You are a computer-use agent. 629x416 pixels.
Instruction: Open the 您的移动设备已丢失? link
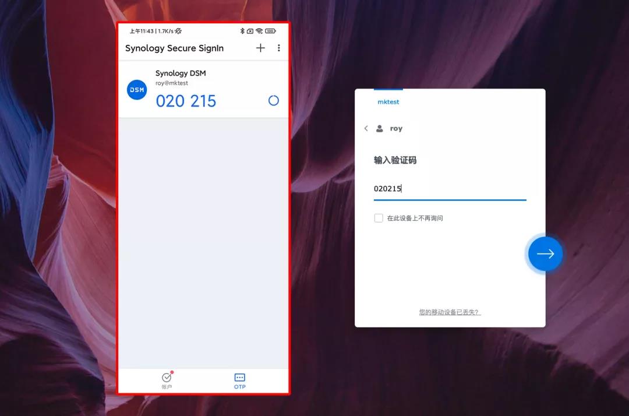point(450,312)
